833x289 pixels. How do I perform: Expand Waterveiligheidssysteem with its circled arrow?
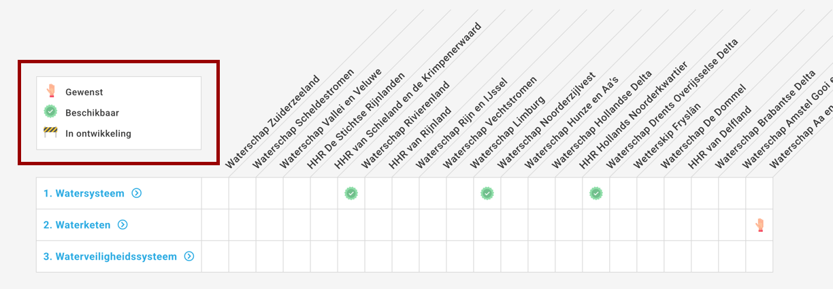click(189, 256)
